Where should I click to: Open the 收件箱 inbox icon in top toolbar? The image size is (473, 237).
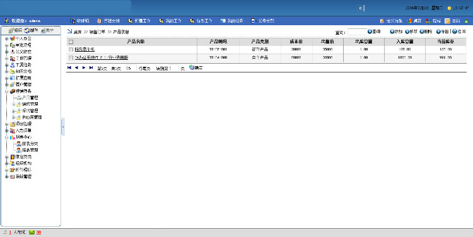click(x=73, y=21)
